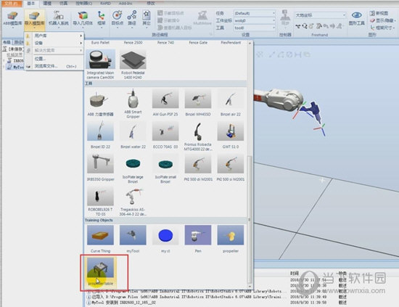Import the Binzel air 22 tool

click(x=231, y=103)
